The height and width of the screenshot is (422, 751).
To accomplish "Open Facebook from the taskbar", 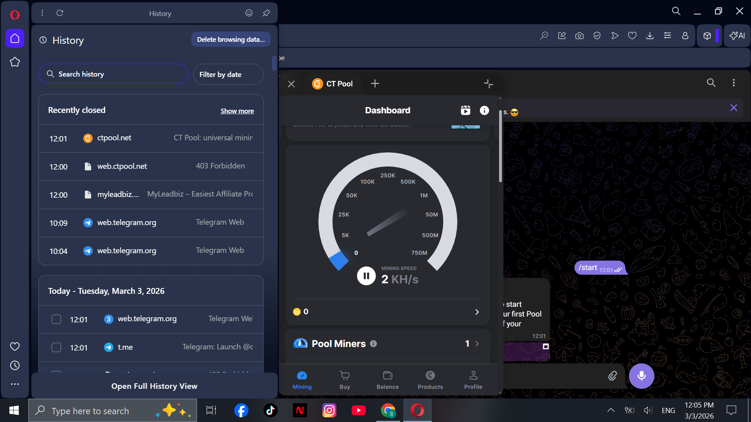I will (241, 410).
